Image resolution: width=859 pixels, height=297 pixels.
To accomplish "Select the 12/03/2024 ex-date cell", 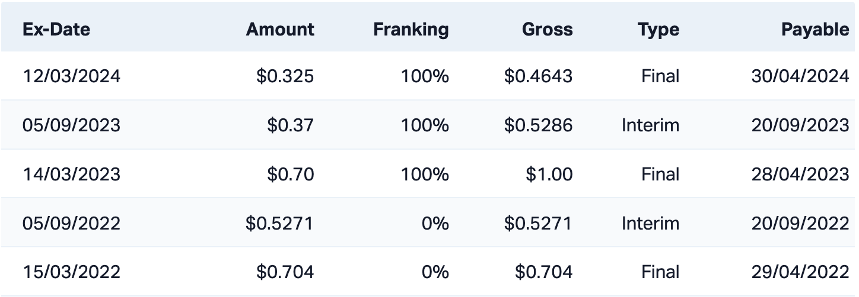I will tap(71, 76).
